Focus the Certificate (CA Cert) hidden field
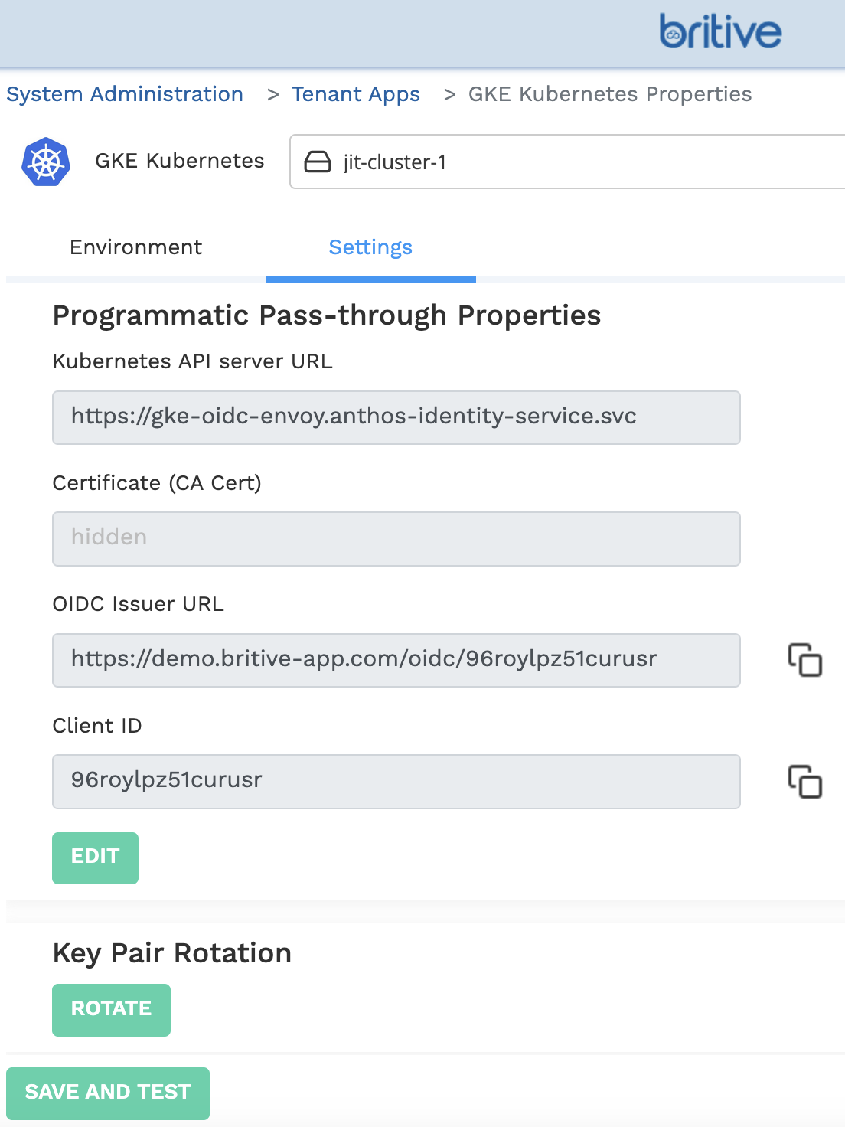 click(396, 538)
